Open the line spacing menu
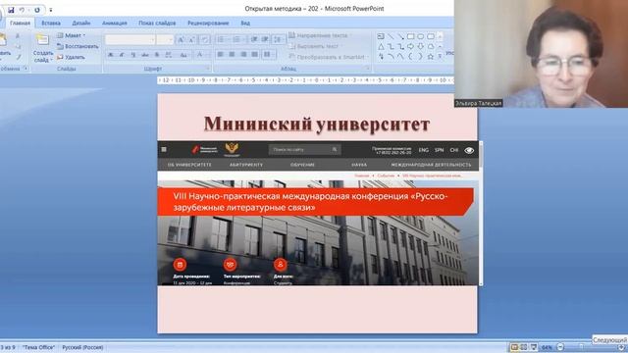The height and width of the screenshot is (353, 628). pyautogui.click(x=278, y=39)
